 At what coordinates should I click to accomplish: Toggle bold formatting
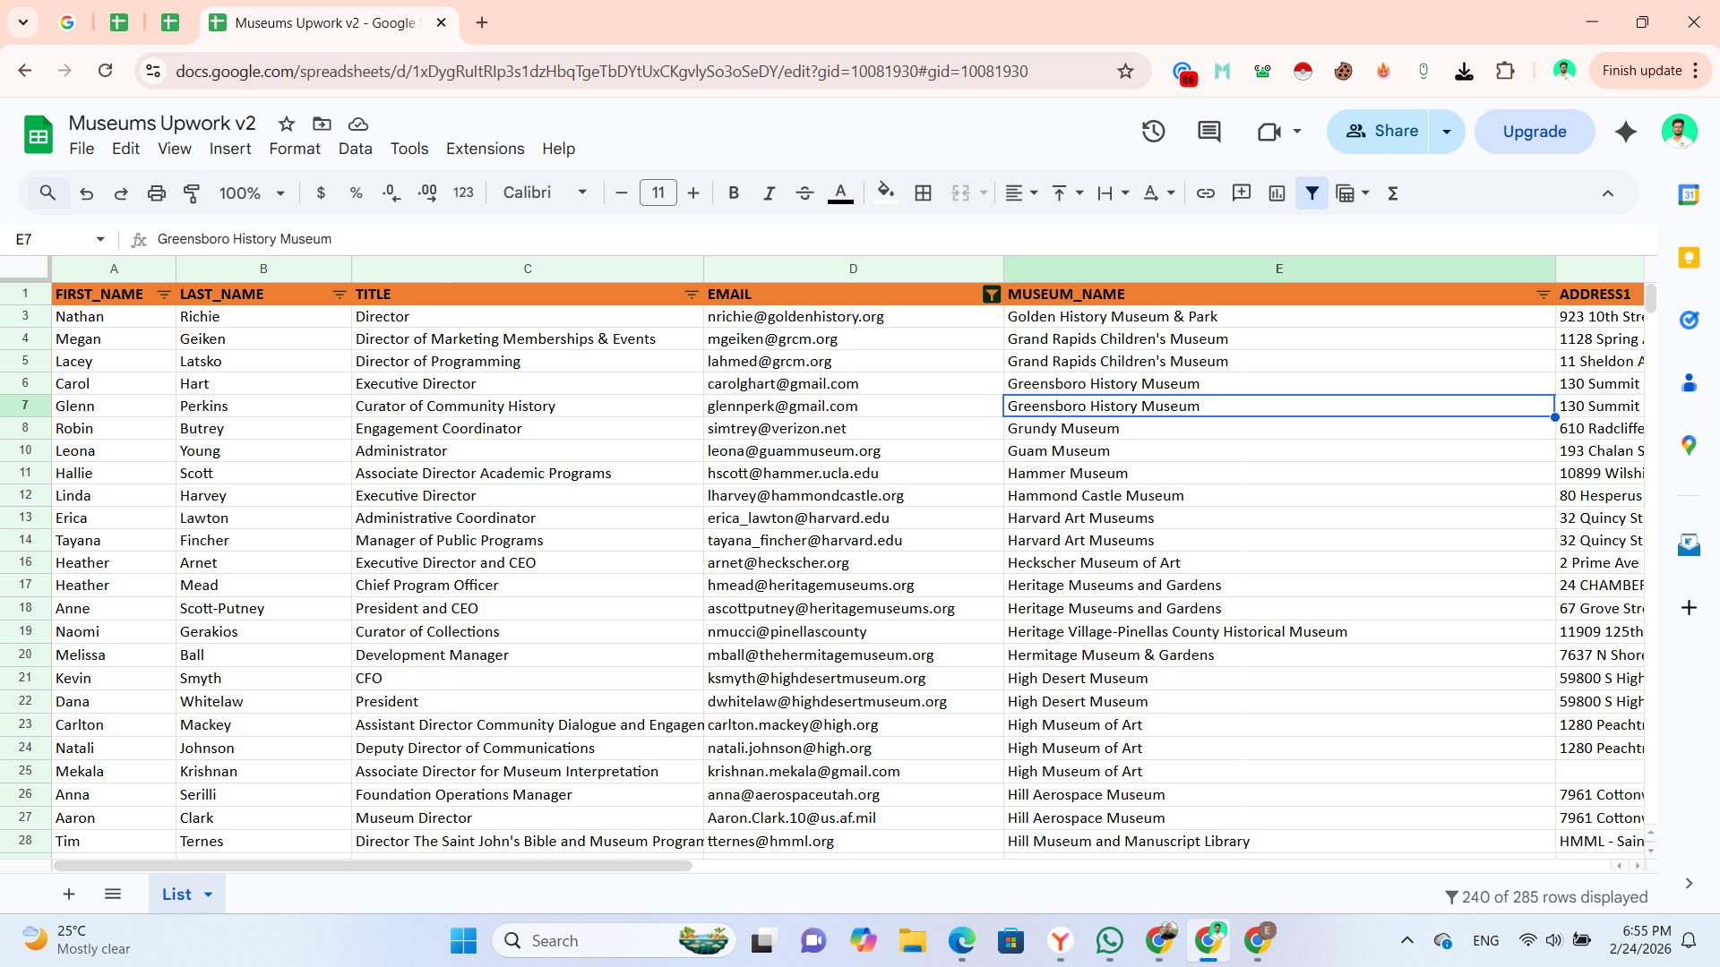click(x=734, y=193)
